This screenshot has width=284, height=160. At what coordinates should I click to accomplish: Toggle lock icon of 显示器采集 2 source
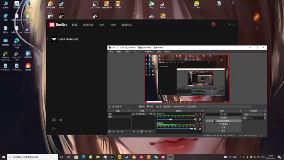[x=154, y=114]
